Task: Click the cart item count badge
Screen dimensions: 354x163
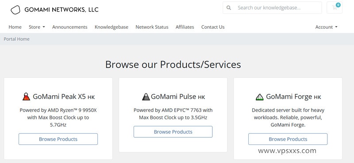Action: pos(338,5)
